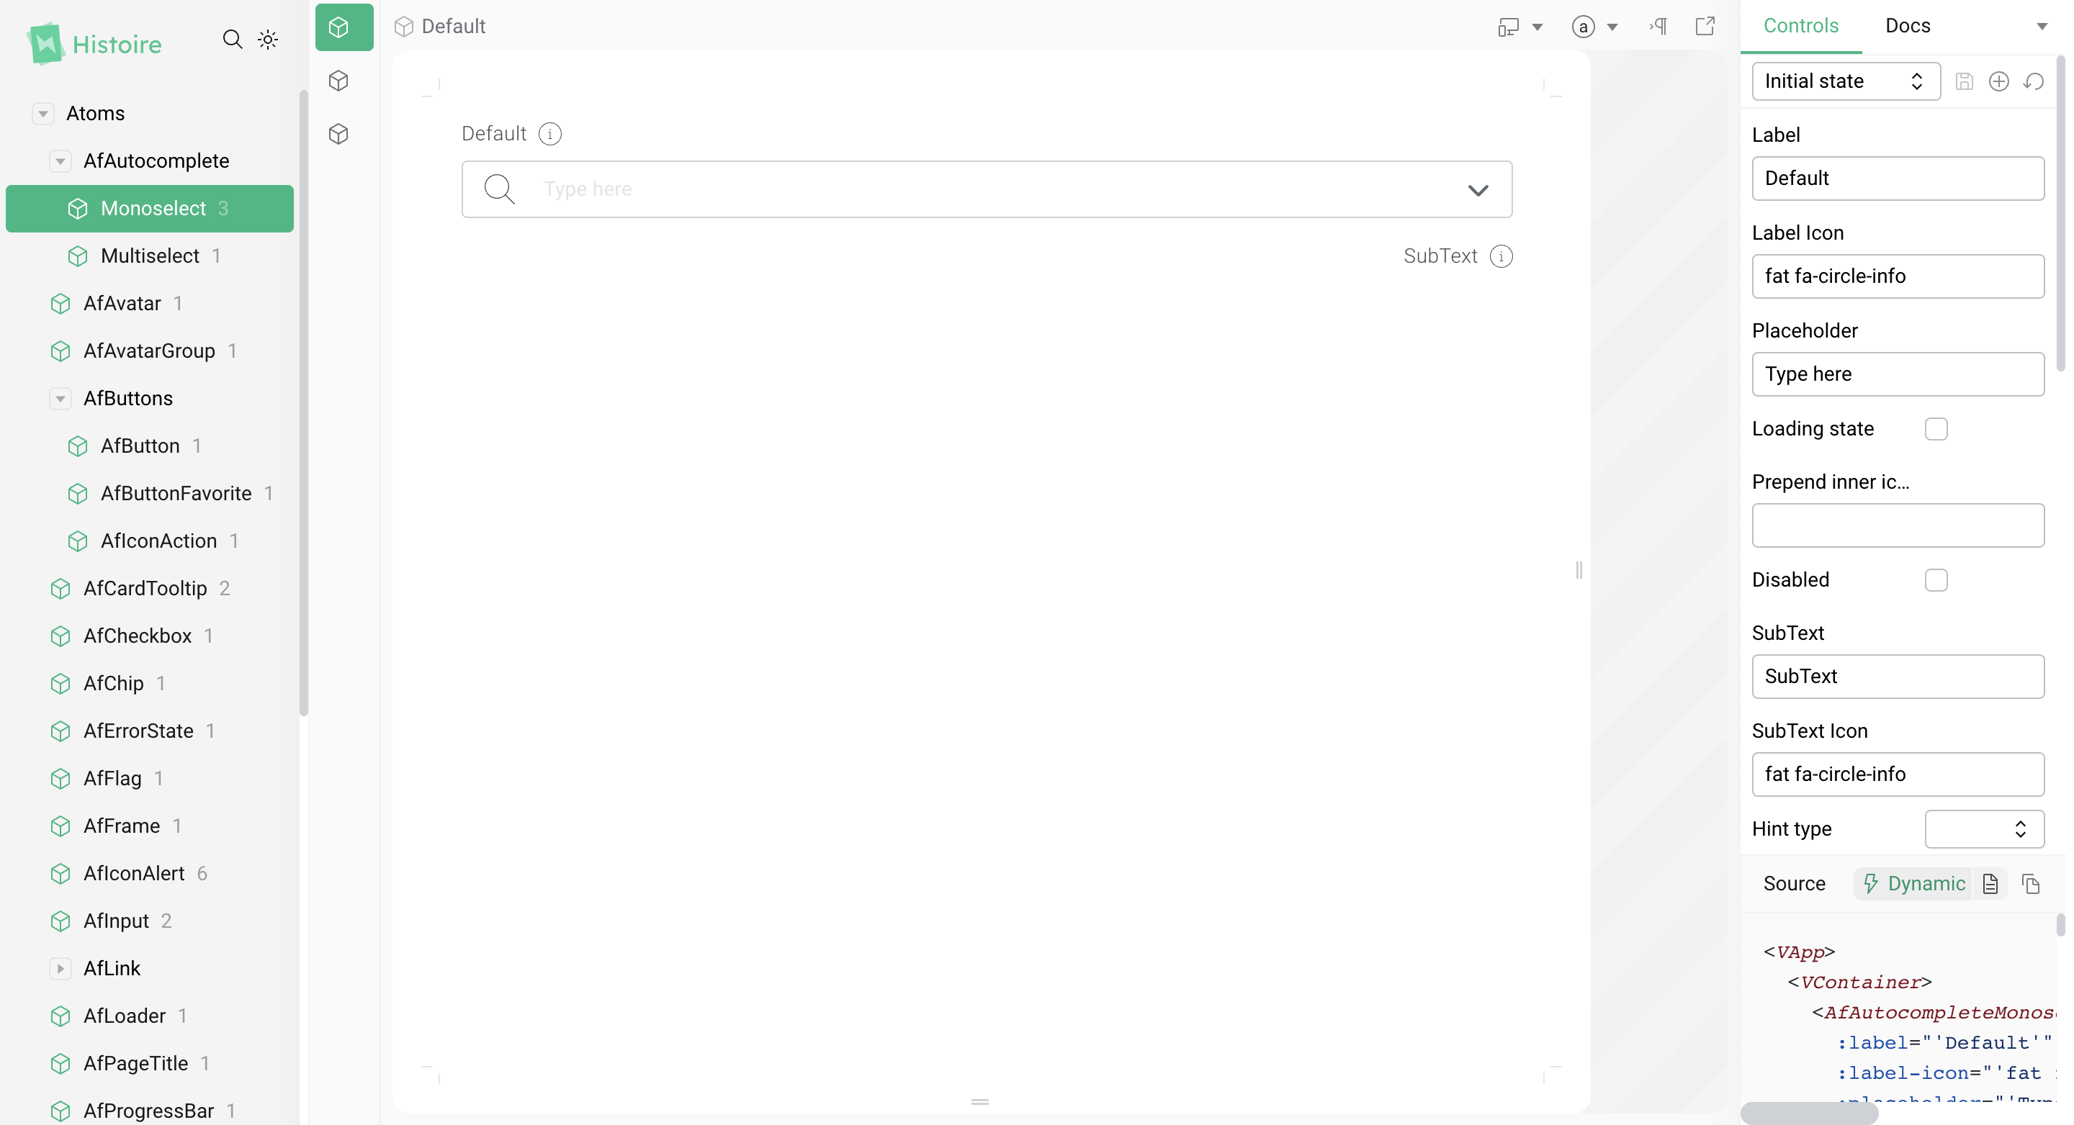Toggle text direction RTL icon

click(x=1658, y=27)
